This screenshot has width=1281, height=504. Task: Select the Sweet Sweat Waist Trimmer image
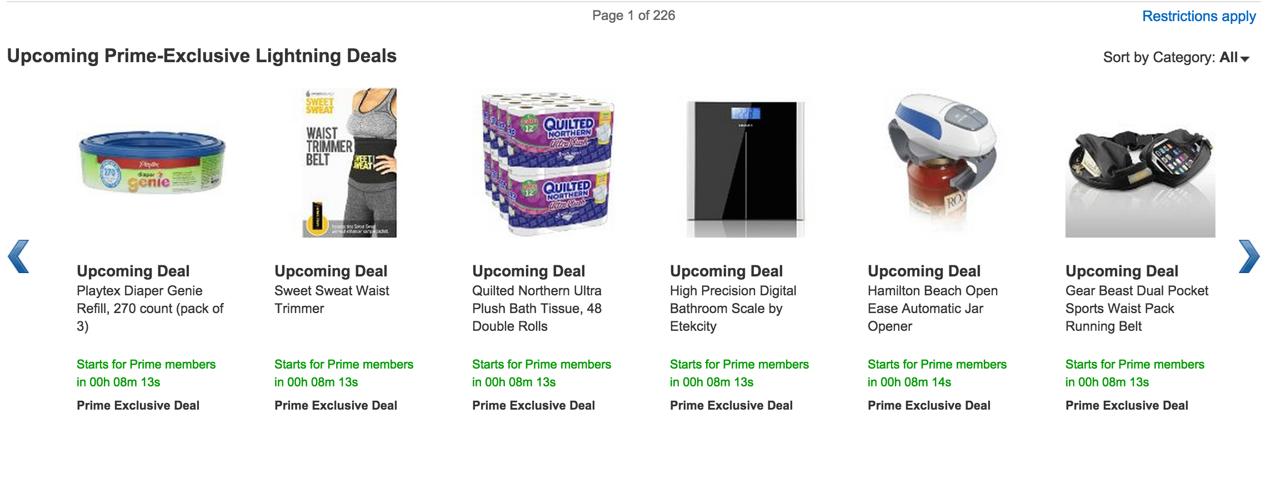point(349,163)
